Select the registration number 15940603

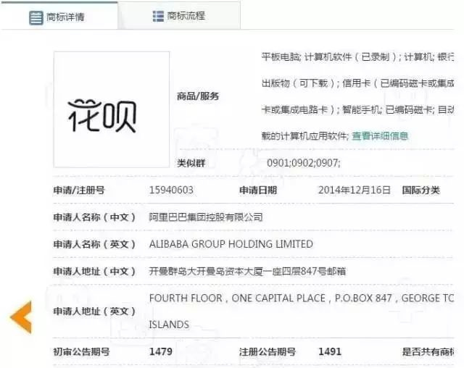(171, 190)
